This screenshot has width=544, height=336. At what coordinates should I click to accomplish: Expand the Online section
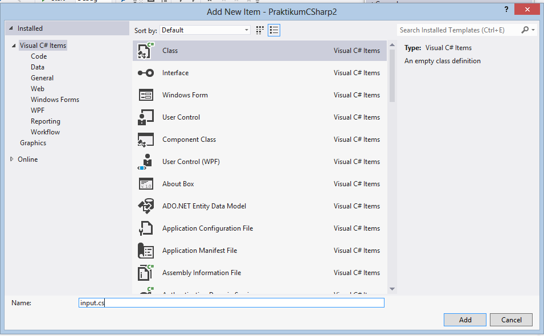click(12, 159)
